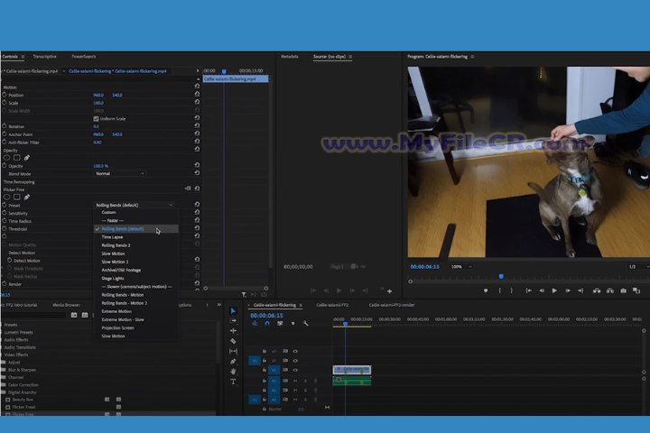This screenshot has width=650, height=433.
Task: Set Position X value 960.0
Action: pyautogui.click(x=98, y=95)
